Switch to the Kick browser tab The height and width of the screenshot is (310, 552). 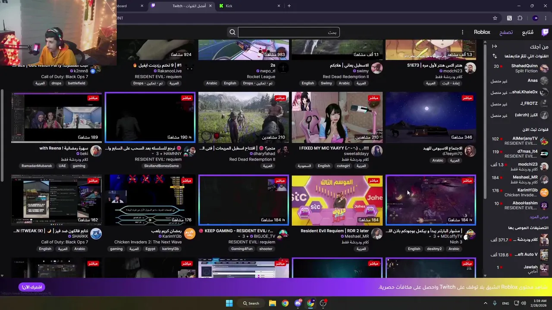[x=250, y=6]
